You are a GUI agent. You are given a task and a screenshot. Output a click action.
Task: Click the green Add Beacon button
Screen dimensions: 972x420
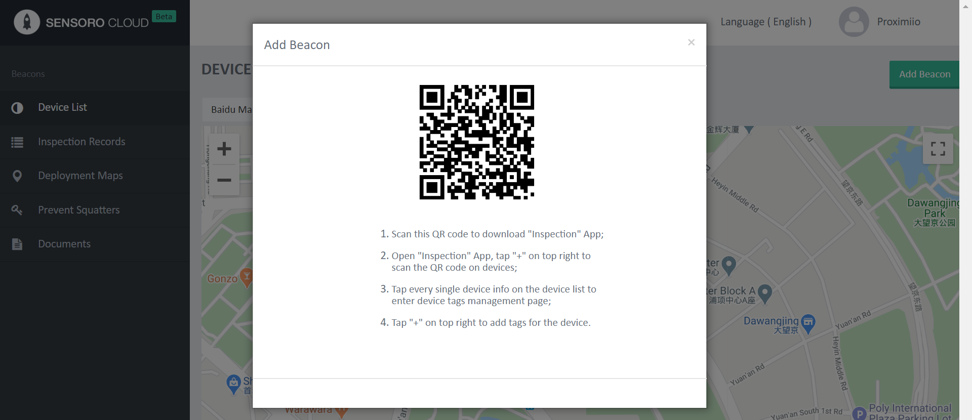924,74
